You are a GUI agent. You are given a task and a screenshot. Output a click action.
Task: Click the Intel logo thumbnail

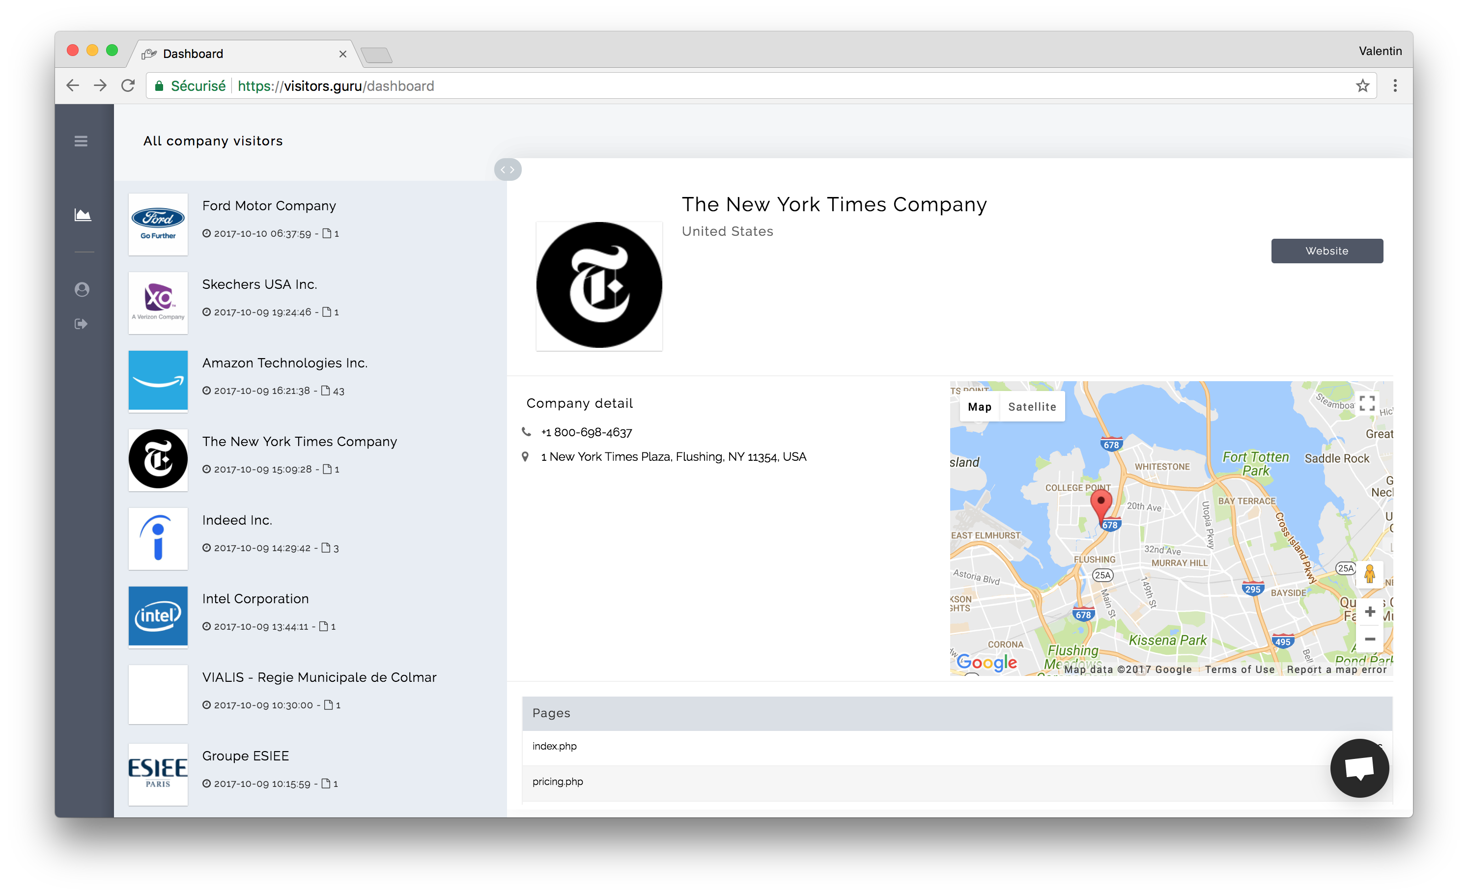point(158,617)
